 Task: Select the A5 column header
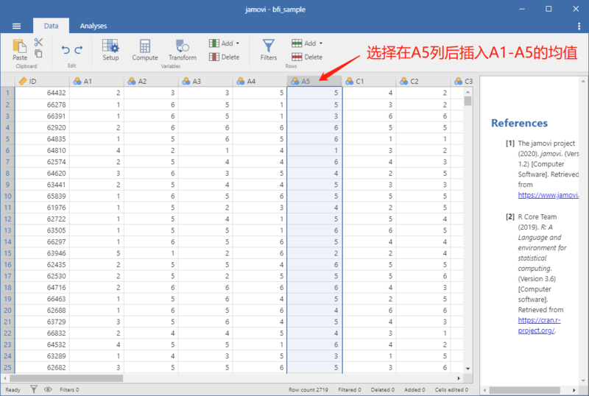point(314,81)
